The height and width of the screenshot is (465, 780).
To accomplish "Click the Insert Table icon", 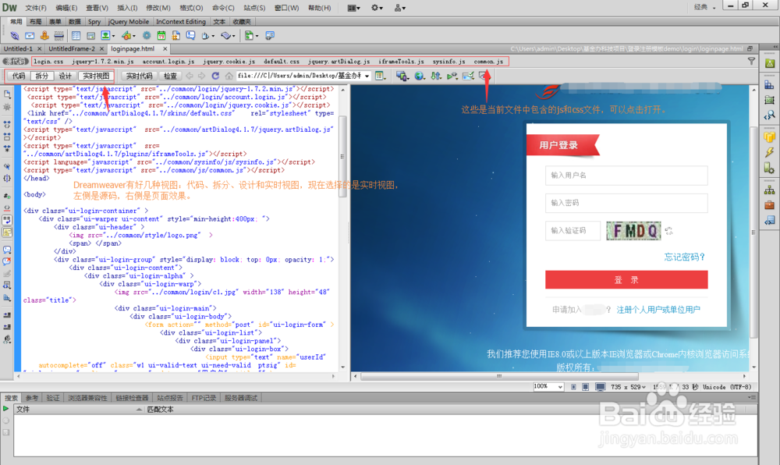I will [x=76, y=35].
